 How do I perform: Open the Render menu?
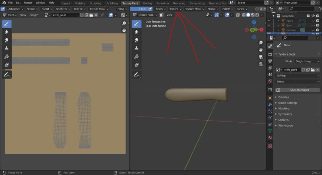pos(28,3)
